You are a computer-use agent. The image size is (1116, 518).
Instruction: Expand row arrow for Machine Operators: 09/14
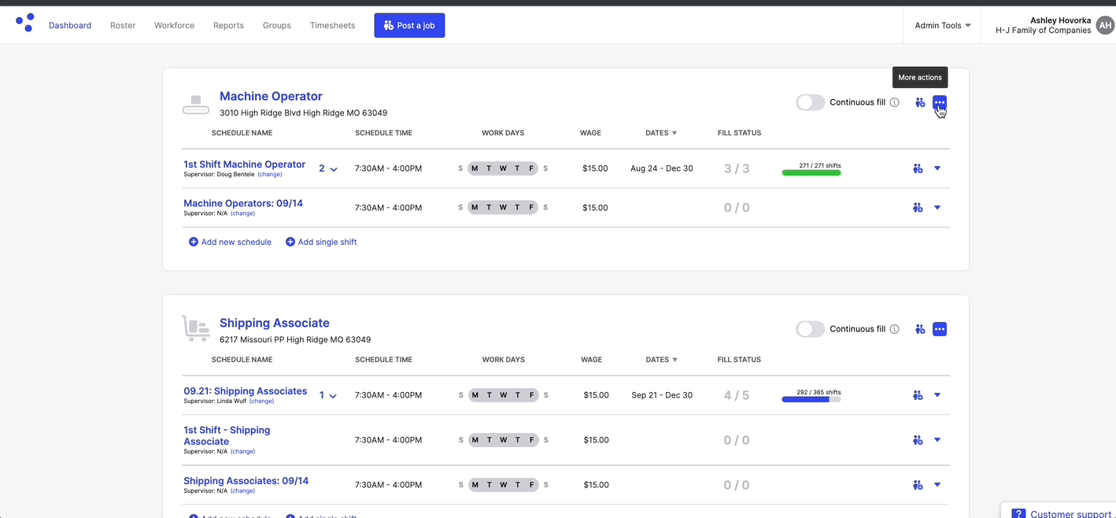(937, 208)
